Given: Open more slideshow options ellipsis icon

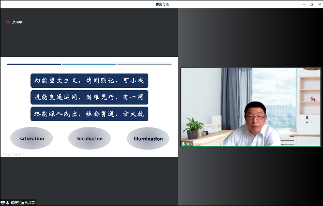Looking at the screenshot, I should 24,155.
